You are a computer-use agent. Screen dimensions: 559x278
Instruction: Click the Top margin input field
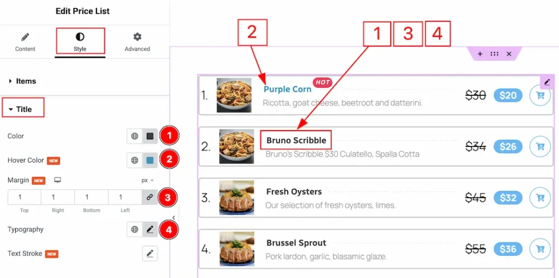pos(24,197)
